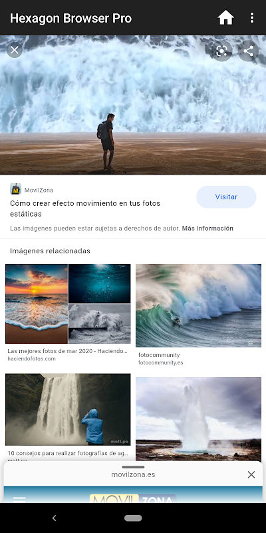Open the Más información link
Viewport: 266px width, 533px height.
click(x=207, y=229)
